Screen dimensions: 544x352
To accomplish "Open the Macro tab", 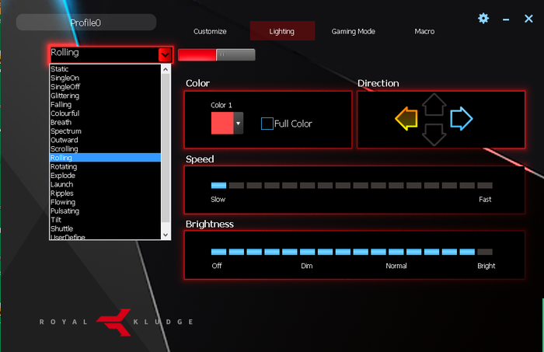I will (x=424, y=31).
